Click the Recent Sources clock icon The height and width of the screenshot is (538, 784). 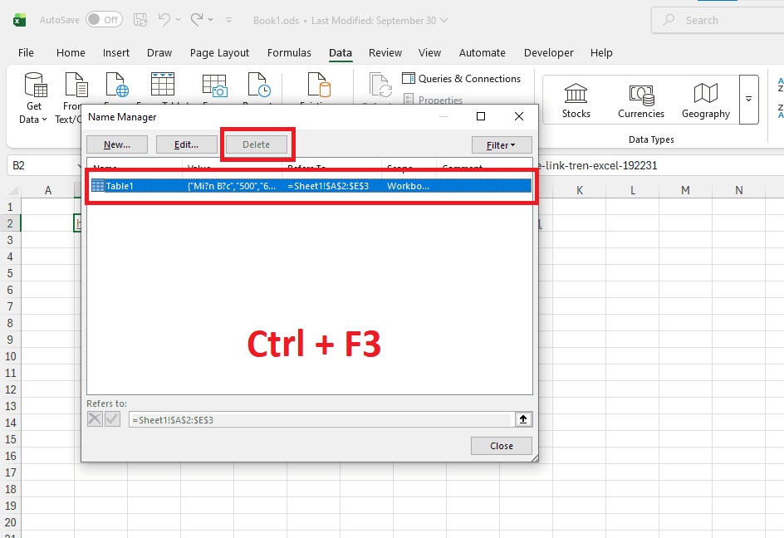pyautogui.click(x=259, y=84)
